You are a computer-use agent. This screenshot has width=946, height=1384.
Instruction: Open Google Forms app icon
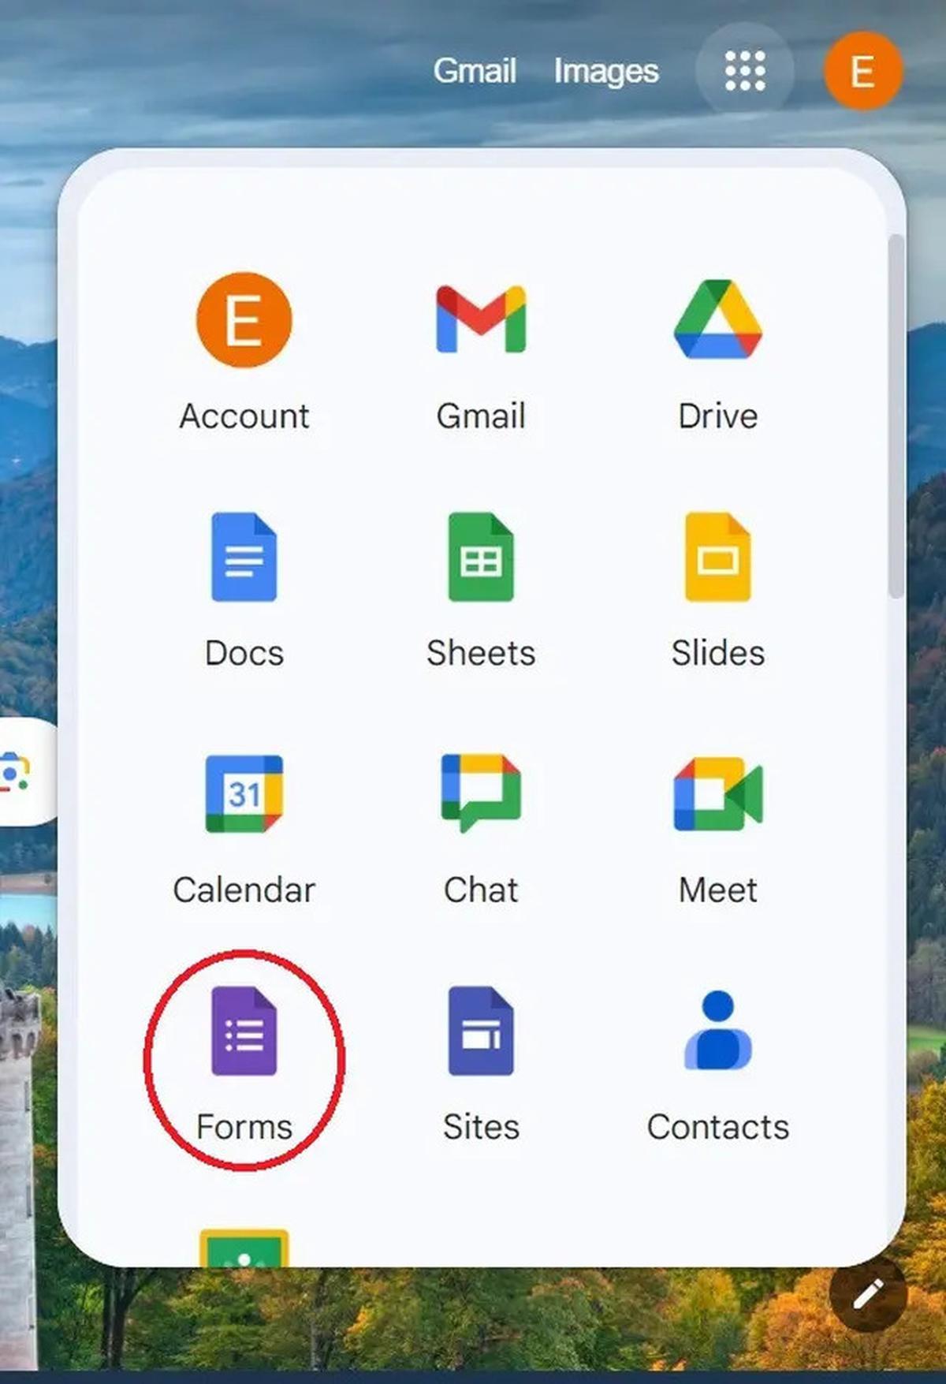click(x=244, y=1031)
